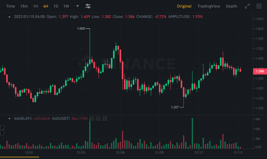Switch to the 1H interval

pos(35,6)
